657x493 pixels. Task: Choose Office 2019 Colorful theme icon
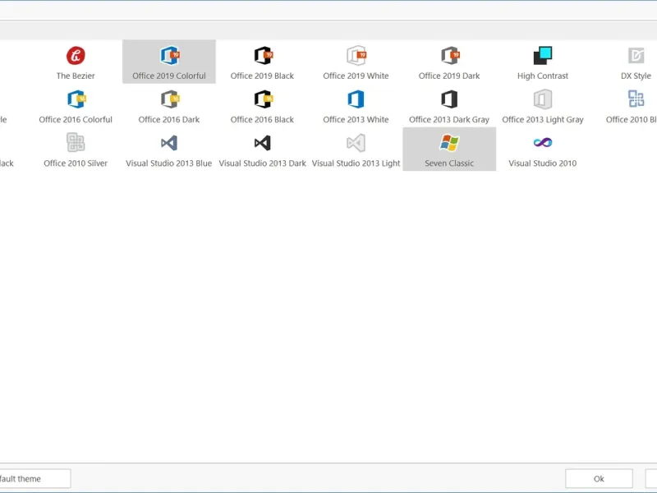169,55
